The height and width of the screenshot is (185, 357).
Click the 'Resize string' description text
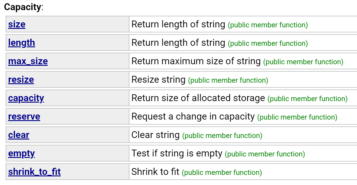coord(158,80)
